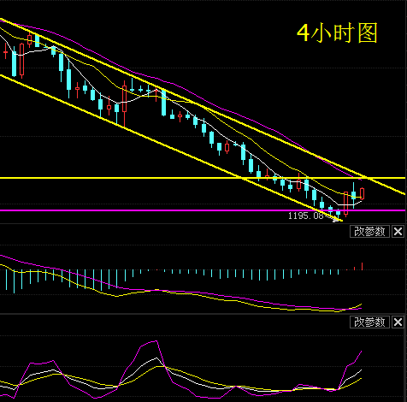Click the tall red candle near the low
The height and width of the screenshot is (402, 407).
coord(346,204)
